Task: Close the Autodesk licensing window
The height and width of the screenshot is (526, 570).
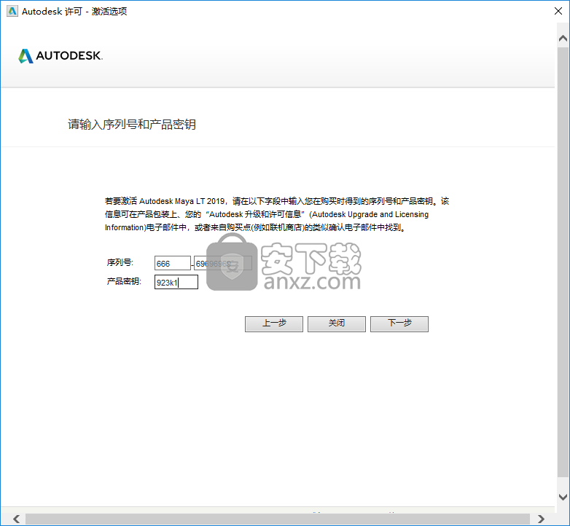Action: tap(558, 11)
